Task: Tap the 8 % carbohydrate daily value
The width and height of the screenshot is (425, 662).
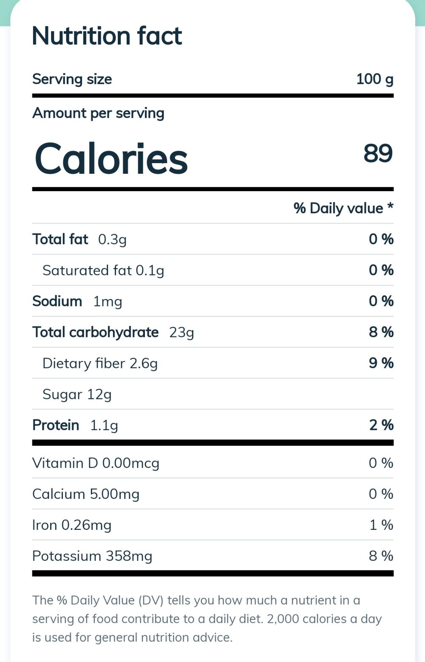Action: (x=381, y=332)
